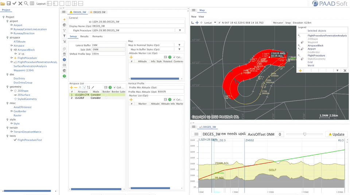This screenshot has width=350, height=195.
Task: Open project folder icon in top toolbar
Action: point(3,3)
